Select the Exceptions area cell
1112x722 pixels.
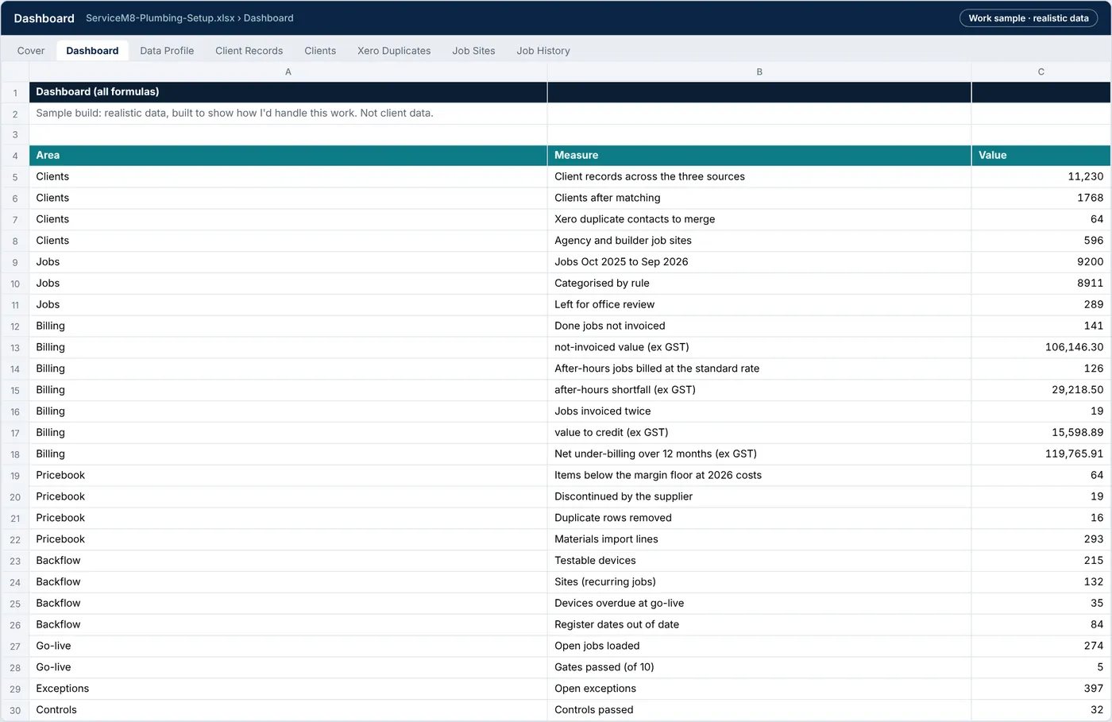[x=288, y=689]
